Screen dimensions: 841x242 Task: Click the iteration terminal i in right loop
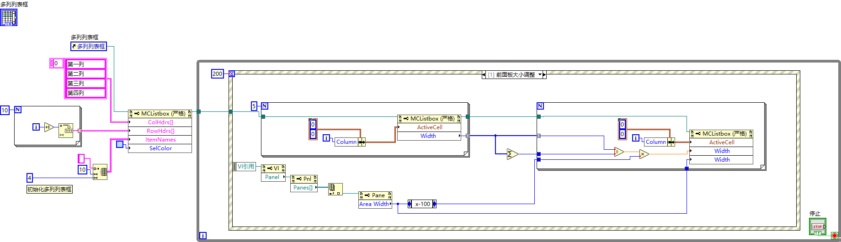(x=636, y=138)
